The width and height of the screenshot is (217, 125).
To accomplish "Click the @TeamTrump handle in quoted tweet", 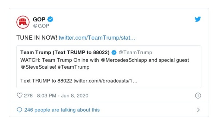I will 135,53.
